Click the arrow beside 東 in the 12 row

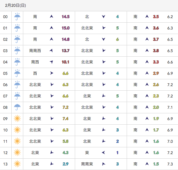[x=103, y=153]
